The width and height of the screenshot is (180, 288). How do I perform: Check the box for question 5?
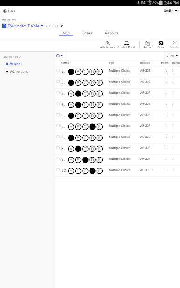click(x=58, y=115)
